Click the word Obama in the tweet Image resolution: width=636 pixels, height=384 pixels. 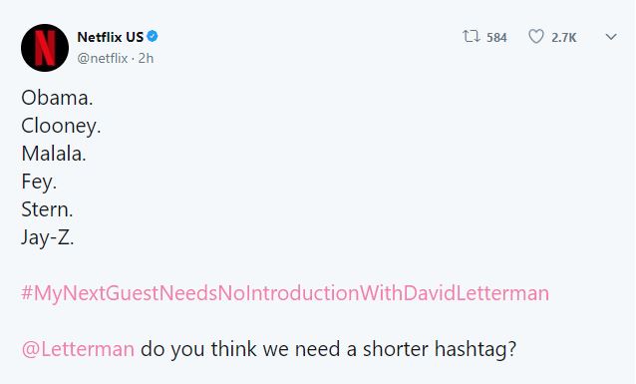pos(55,98)
